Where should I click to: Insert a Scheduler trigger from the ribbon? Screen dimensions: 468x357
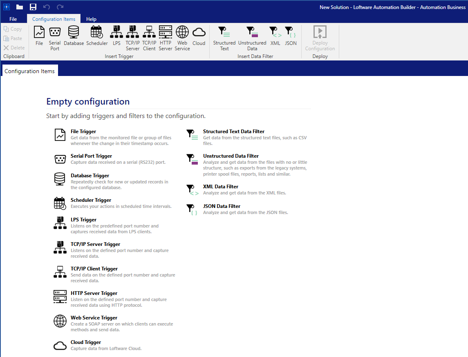[x=97, y=36]
